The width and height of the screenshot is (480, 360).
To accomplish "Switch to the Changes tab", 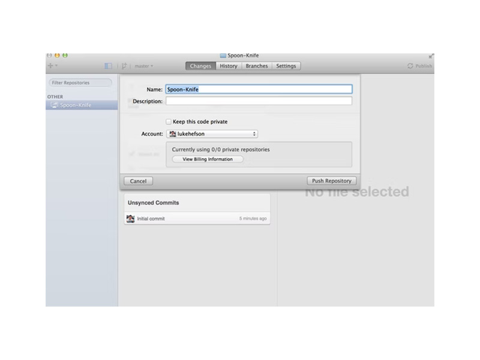I will (x=200, y=66).
